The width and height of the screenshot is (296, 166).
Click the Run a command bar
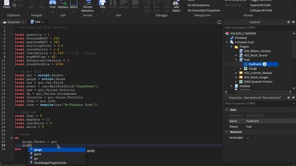pos(147,165)
